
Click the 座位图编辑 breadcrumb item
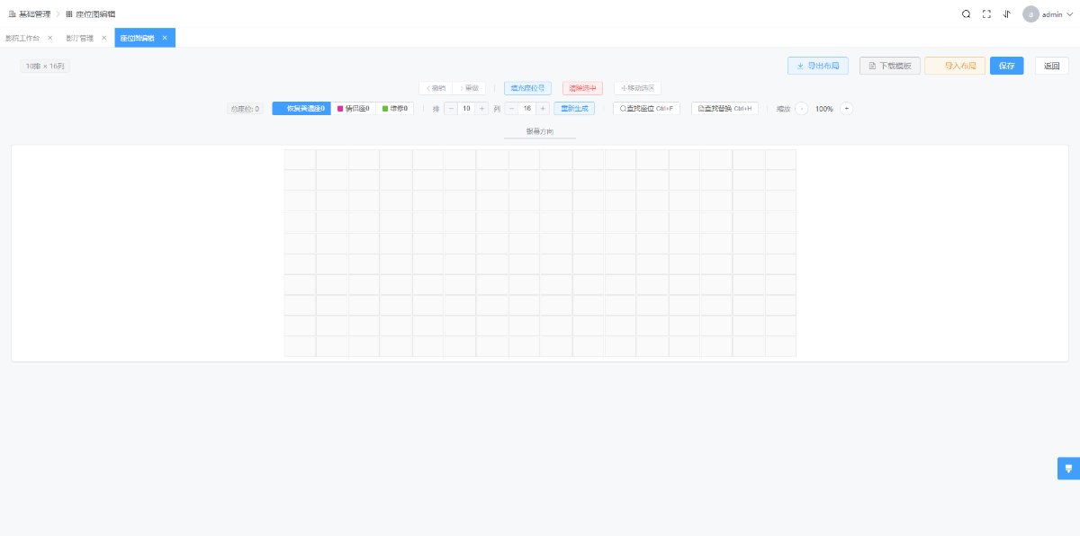91,14
